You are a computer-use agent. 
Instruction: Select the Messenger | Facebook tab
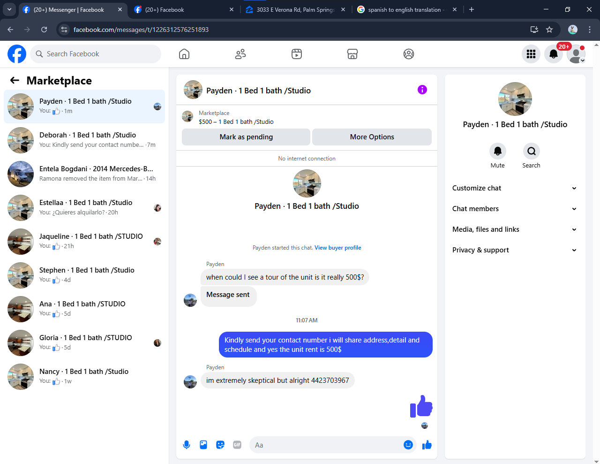point(72,9)
